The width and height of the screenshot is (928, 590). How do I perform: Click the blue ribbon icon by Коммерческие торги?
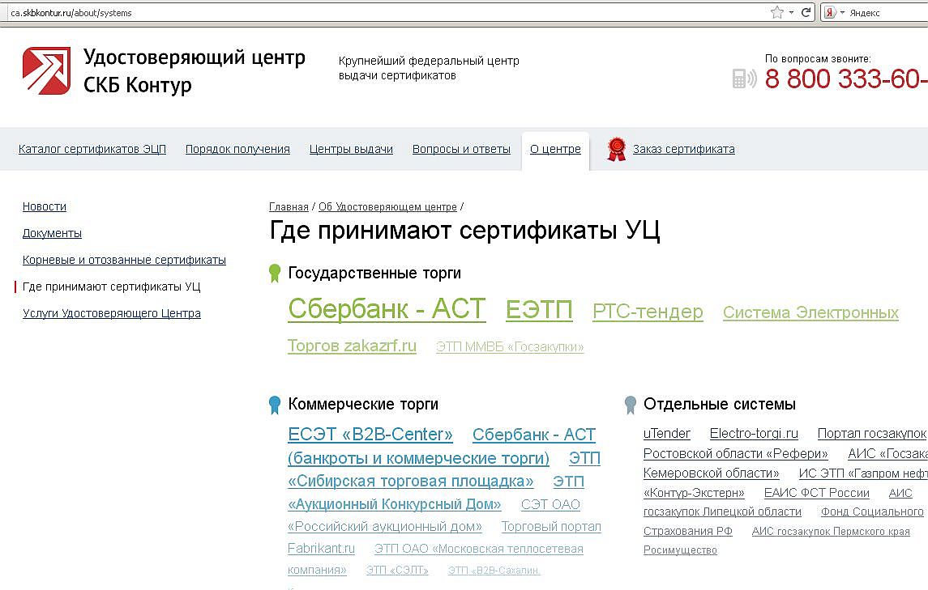(274, 405)
